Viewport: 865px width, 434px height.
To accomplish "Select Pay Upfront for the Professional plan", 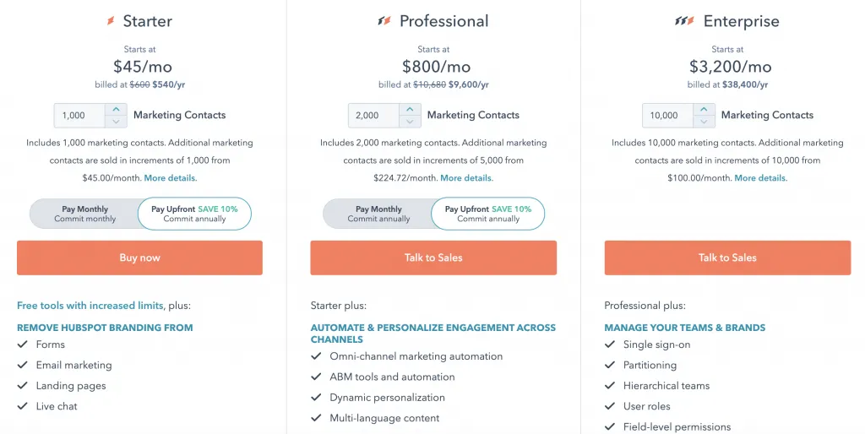I will point(487,214).
